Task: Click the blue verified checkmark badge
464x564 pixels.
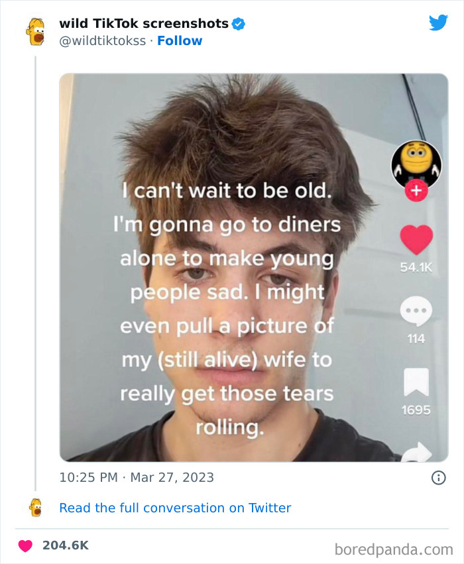Action: (239, 24)
